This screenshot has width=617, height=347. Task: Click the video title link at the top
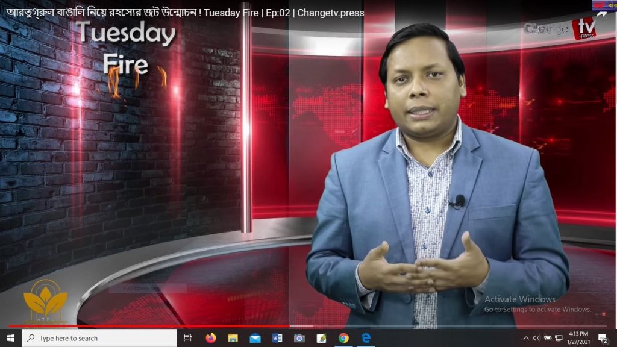186,13
